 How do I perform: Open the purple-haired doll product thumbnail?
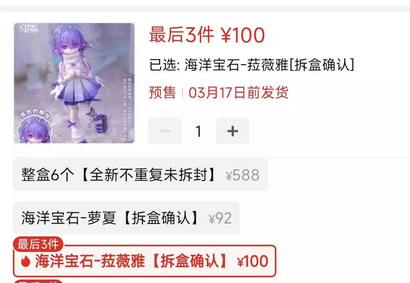[74, 83]
